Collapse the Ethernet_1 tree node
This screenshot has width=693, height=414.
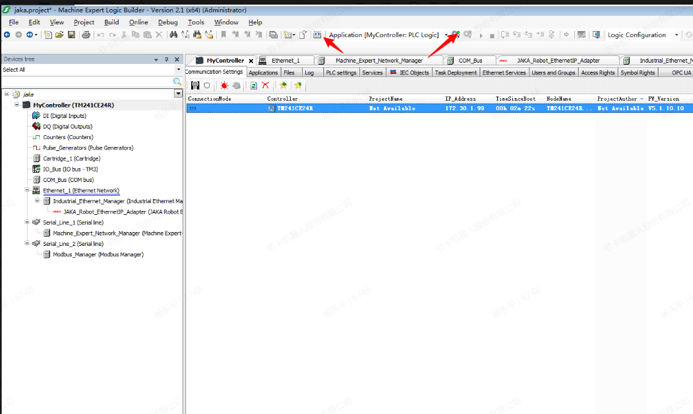(27, 190)
